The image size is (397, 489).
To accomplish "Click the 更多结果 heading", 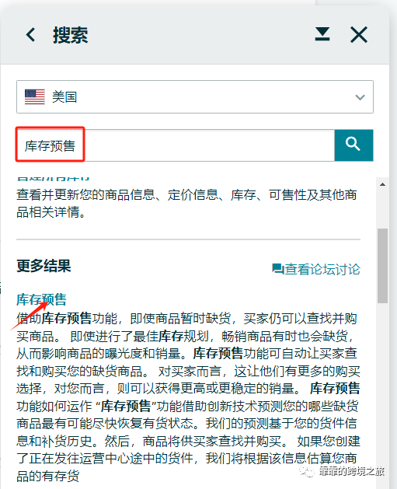I will point(44,266).
